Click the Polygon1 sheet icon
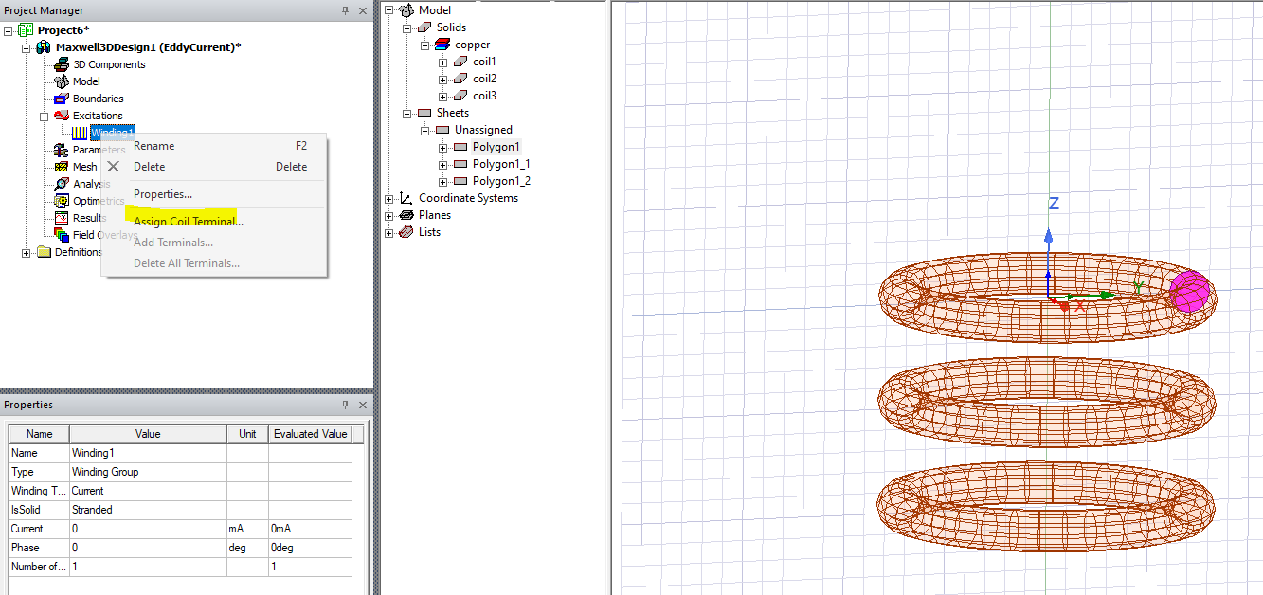Image resolution: width=1263 pixels, height=595 pixels. (x=460, y=147)
